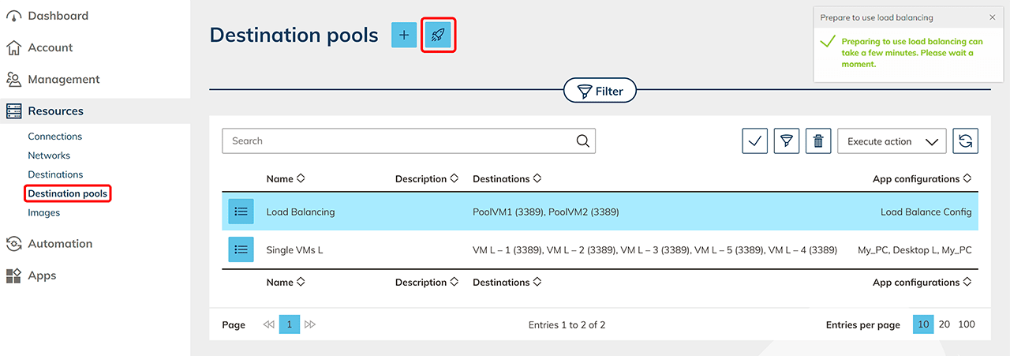Screen dimensions: 1010x356
Task: Close the load balancing notification
Action: tap(992, 17)
